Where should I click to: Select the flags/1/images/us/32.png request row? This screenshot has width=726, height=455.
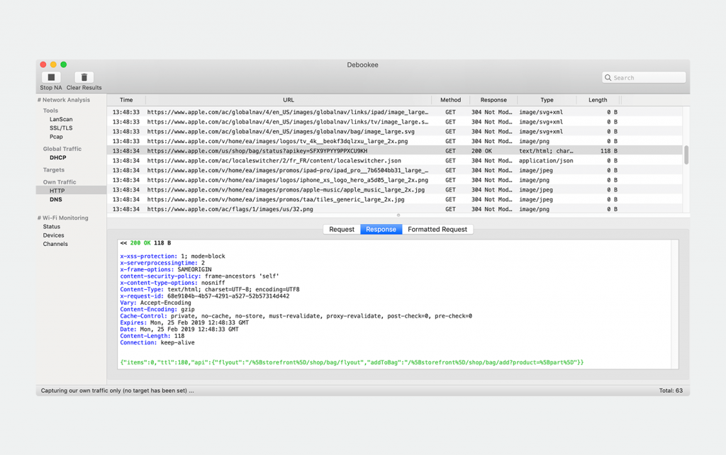click(x=395, y=209)
